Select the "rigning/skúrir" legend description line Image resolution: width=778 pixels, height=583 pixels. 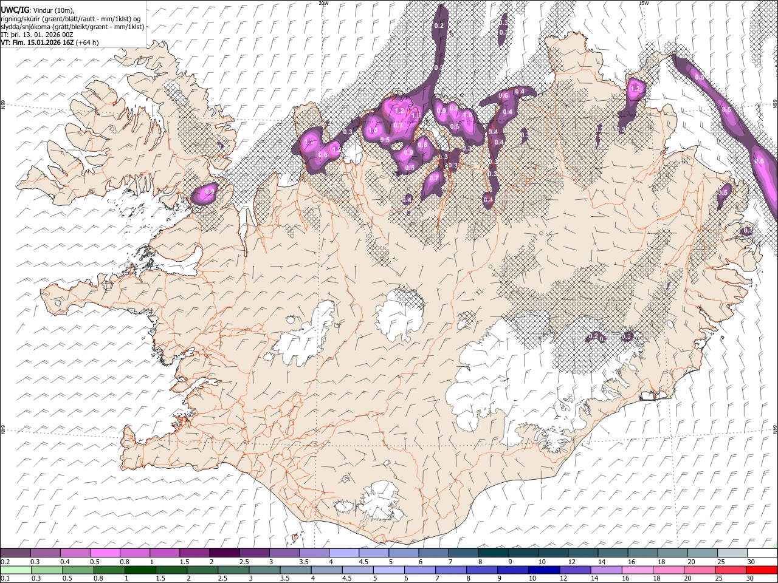pos(71,19)
